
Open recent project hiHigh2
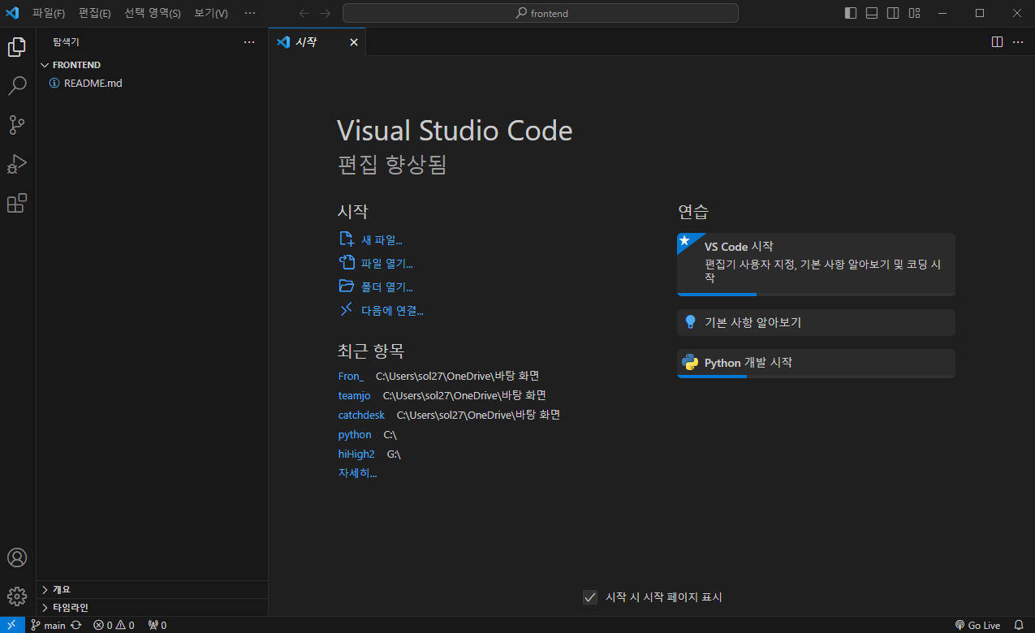(356, 454)
